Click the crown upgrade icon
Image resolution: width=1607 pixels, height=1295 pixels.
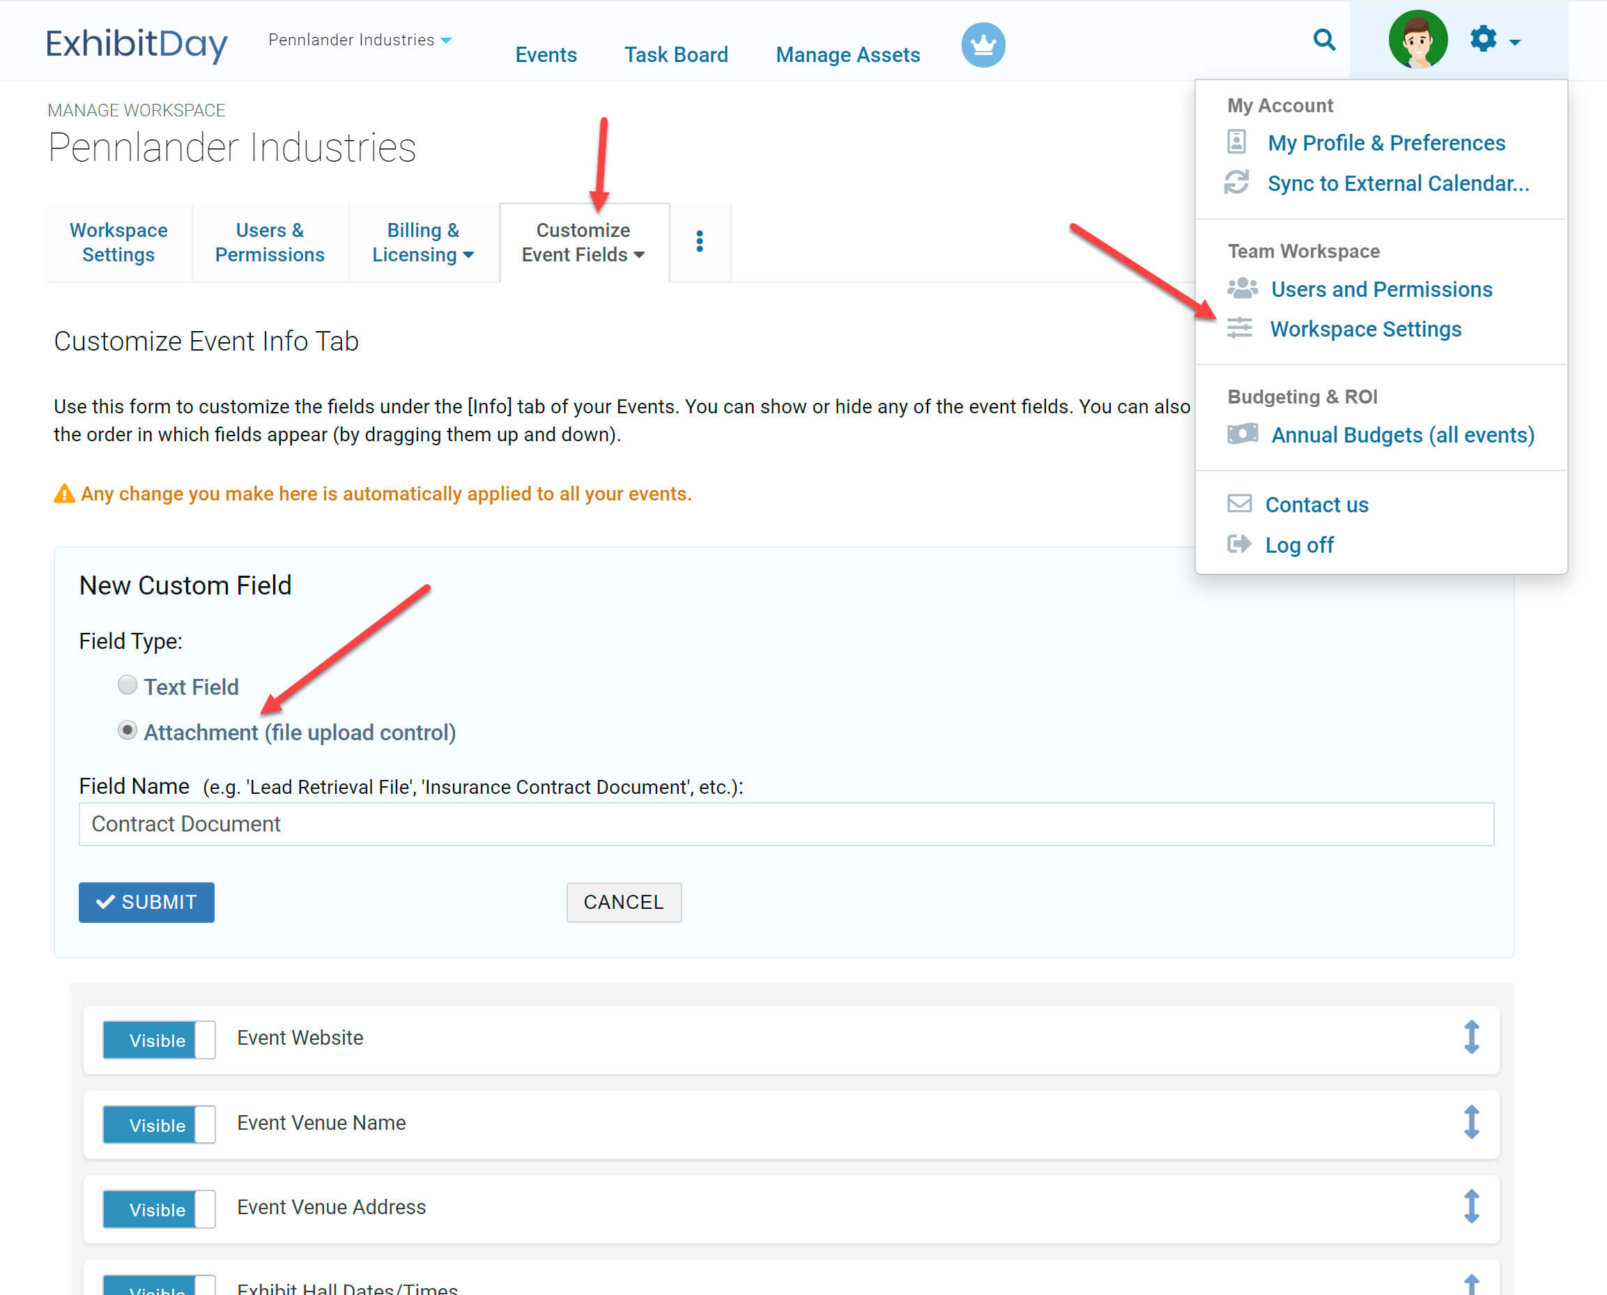(x=983, y=45)
